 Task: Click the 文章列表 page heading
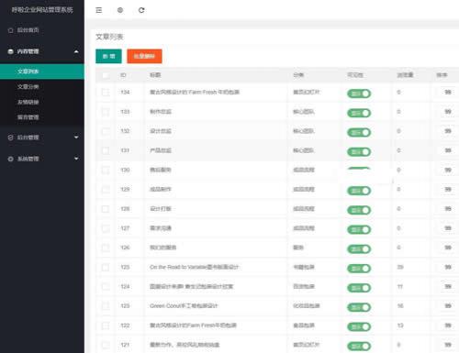tap(109, 37)
